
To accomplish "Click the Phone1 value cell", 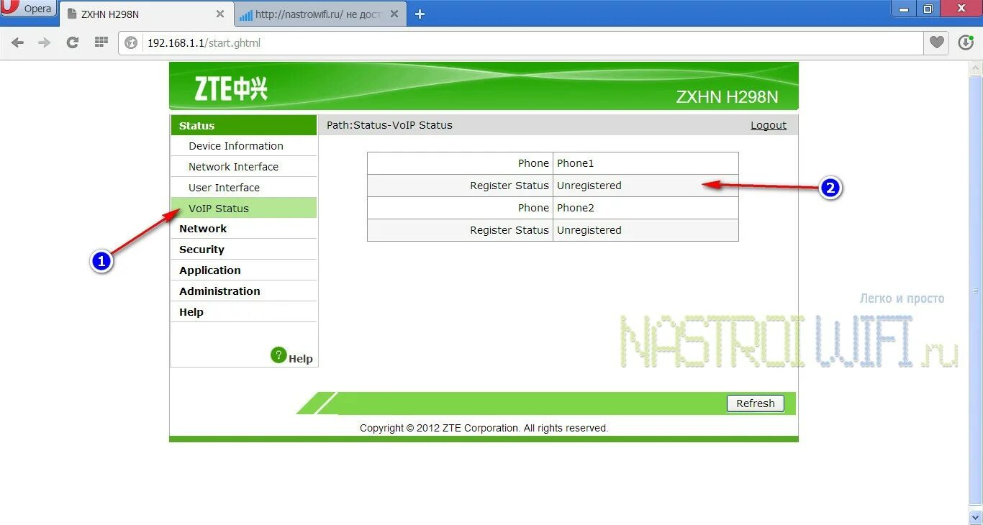I will (x=645, y=163).
